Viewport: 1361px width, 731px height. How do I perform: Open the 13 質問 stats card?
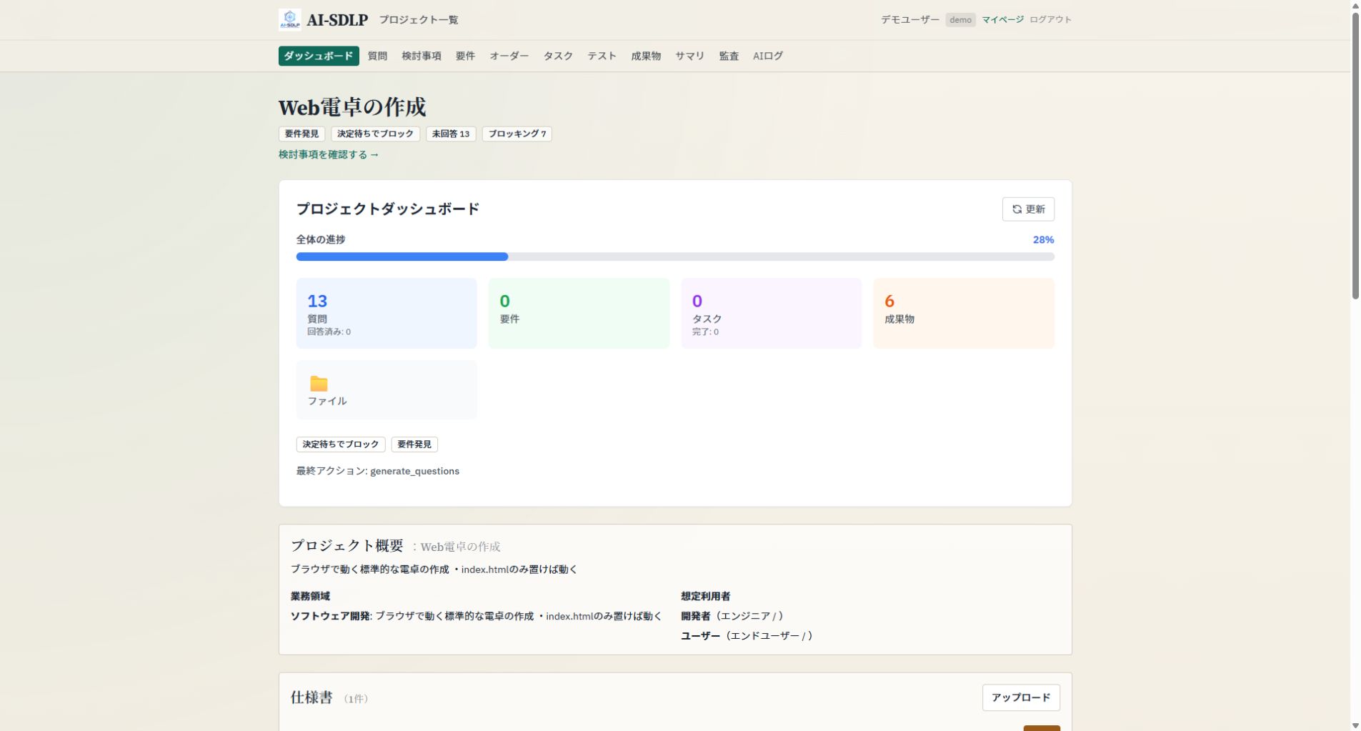point(387,314)
